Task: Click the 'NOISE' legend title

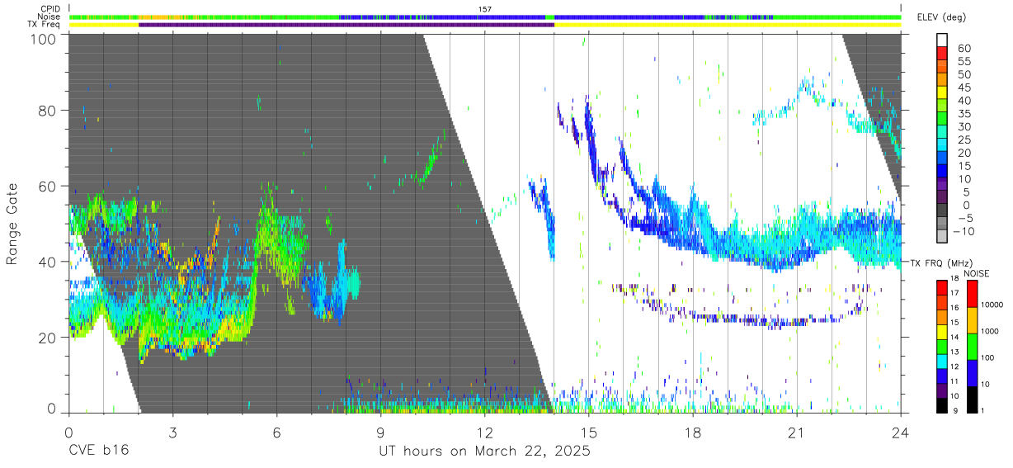Action: click(976, 273)
